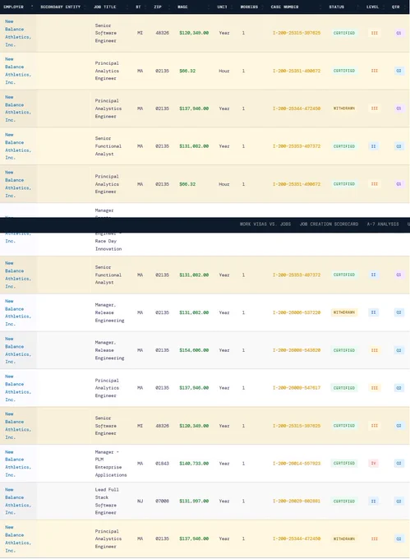Select 'Lead Full Stack Software Engineer' job title
The image size is (410, 559).
click(107, 501)
